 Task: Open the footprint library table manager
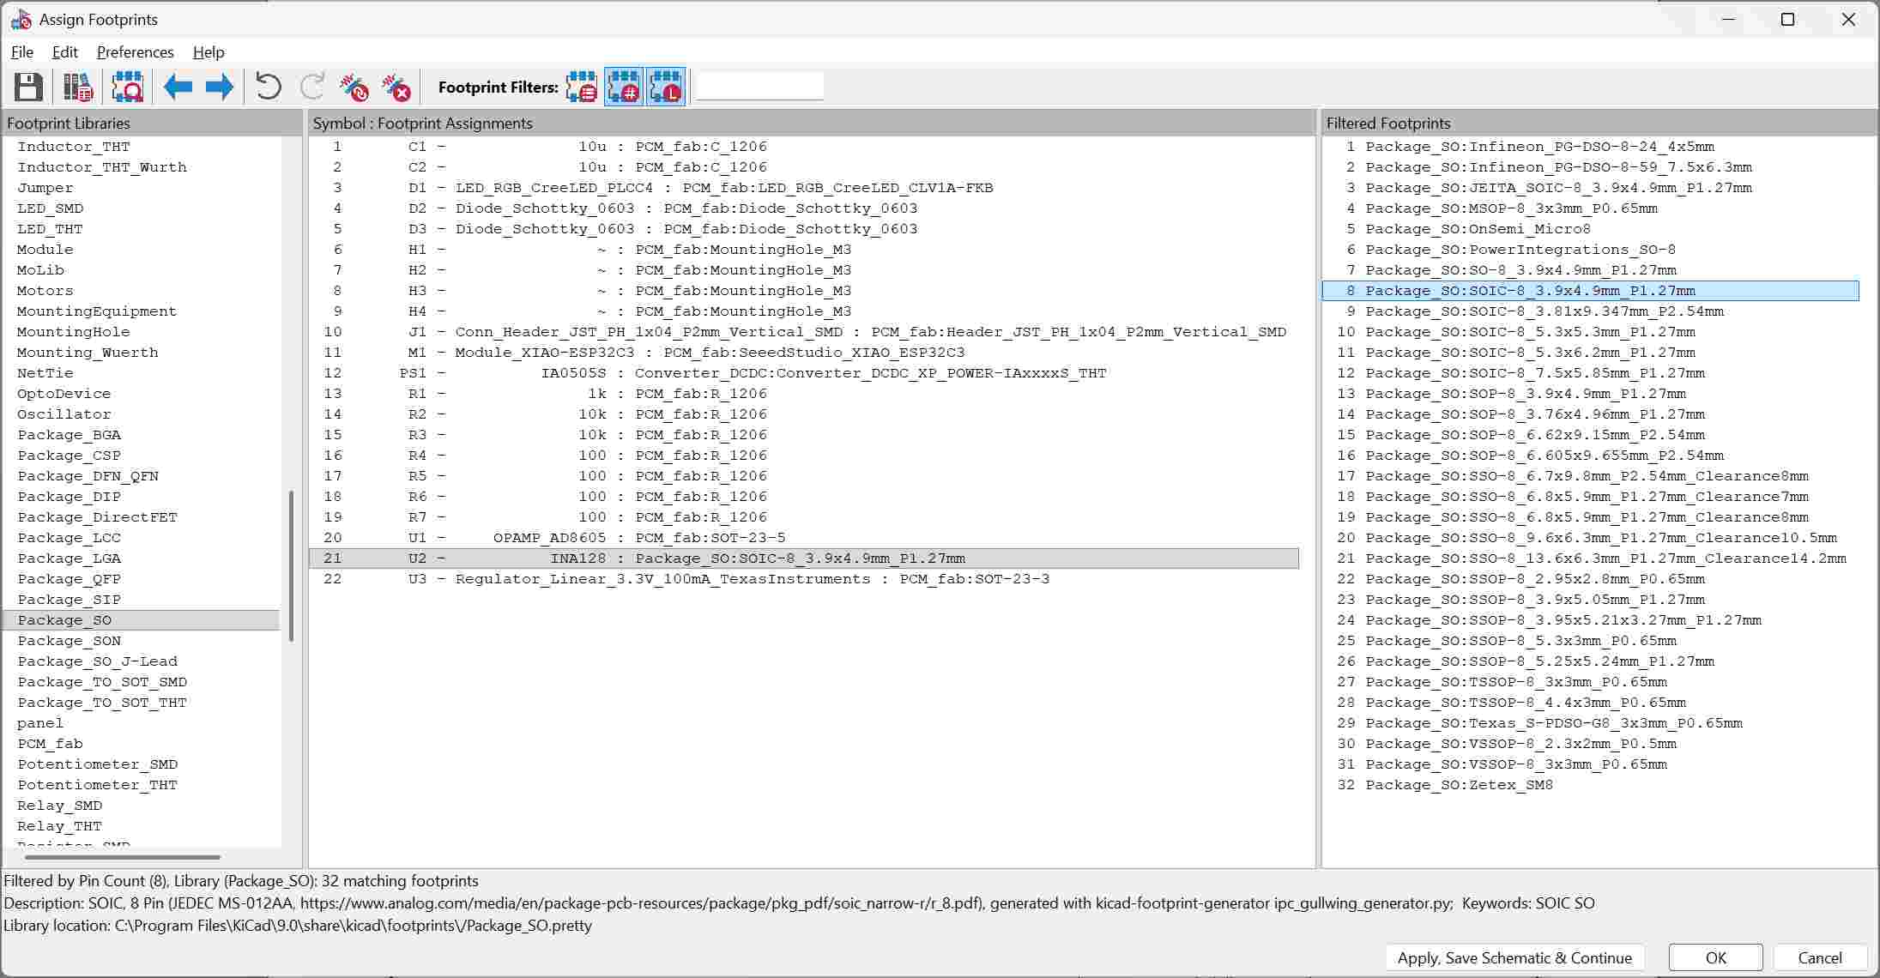click(x=78, y=88)
